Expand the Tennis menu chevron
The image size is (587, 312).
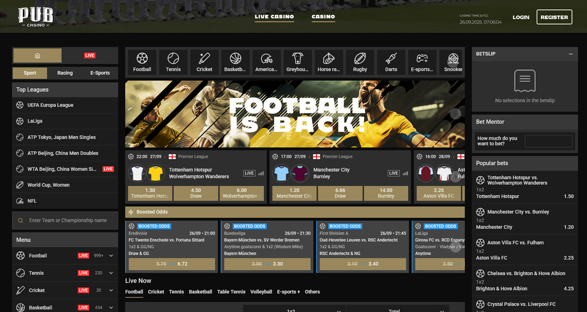coord(111,273)
